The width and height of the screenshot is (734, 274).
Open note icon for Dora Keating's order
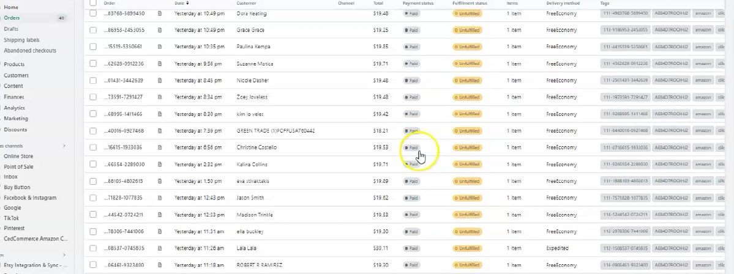(160, 13)
